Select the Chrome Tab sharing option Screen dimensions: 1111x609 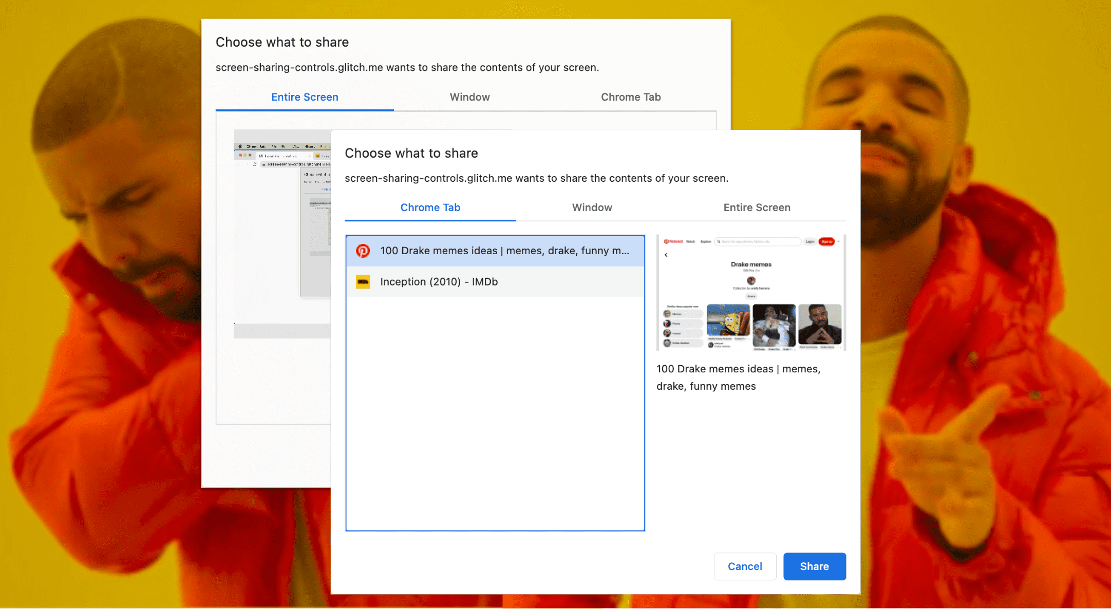pos(430,208)
